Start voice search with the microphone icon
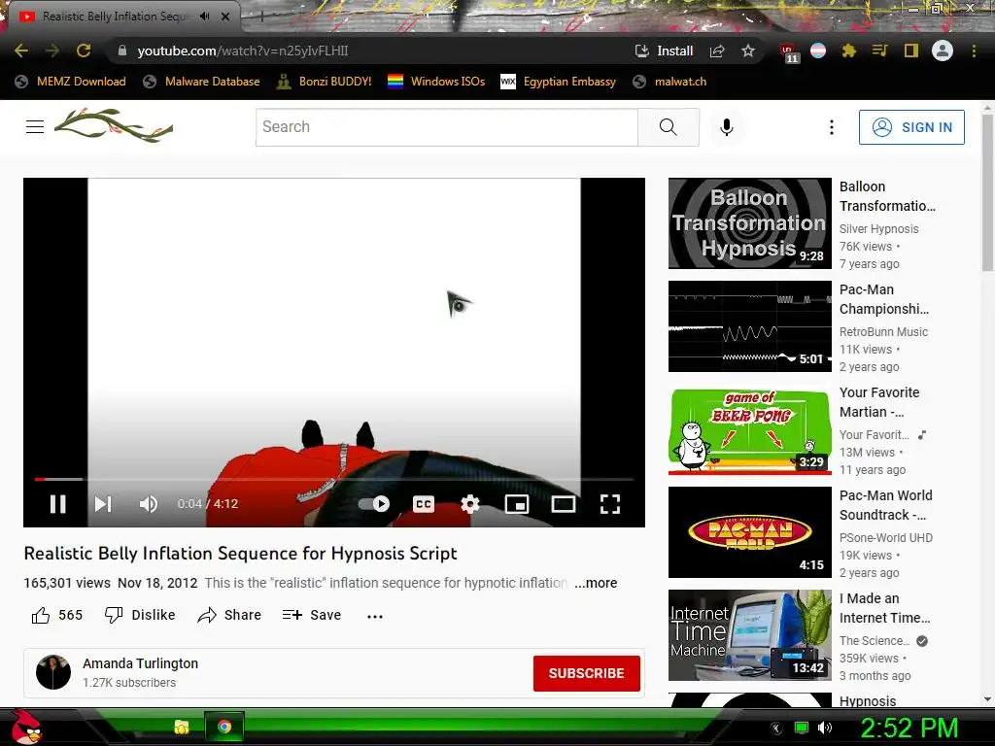Screen dimensions: 995x746 point(727,127)
